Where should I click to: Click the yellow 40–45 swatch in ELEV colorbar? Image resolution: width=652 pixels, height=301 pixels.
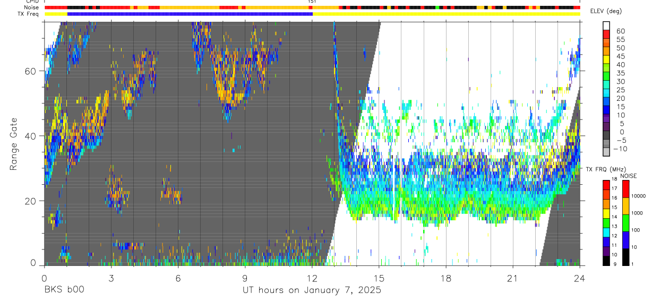point(606,59)
